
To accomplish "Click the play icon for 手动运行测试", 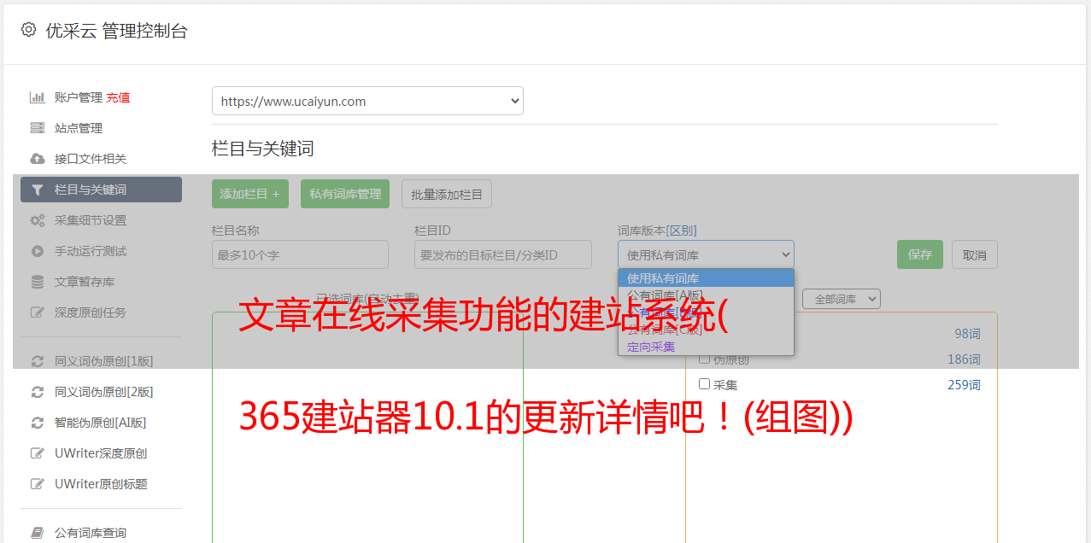I will click(37, 251).
